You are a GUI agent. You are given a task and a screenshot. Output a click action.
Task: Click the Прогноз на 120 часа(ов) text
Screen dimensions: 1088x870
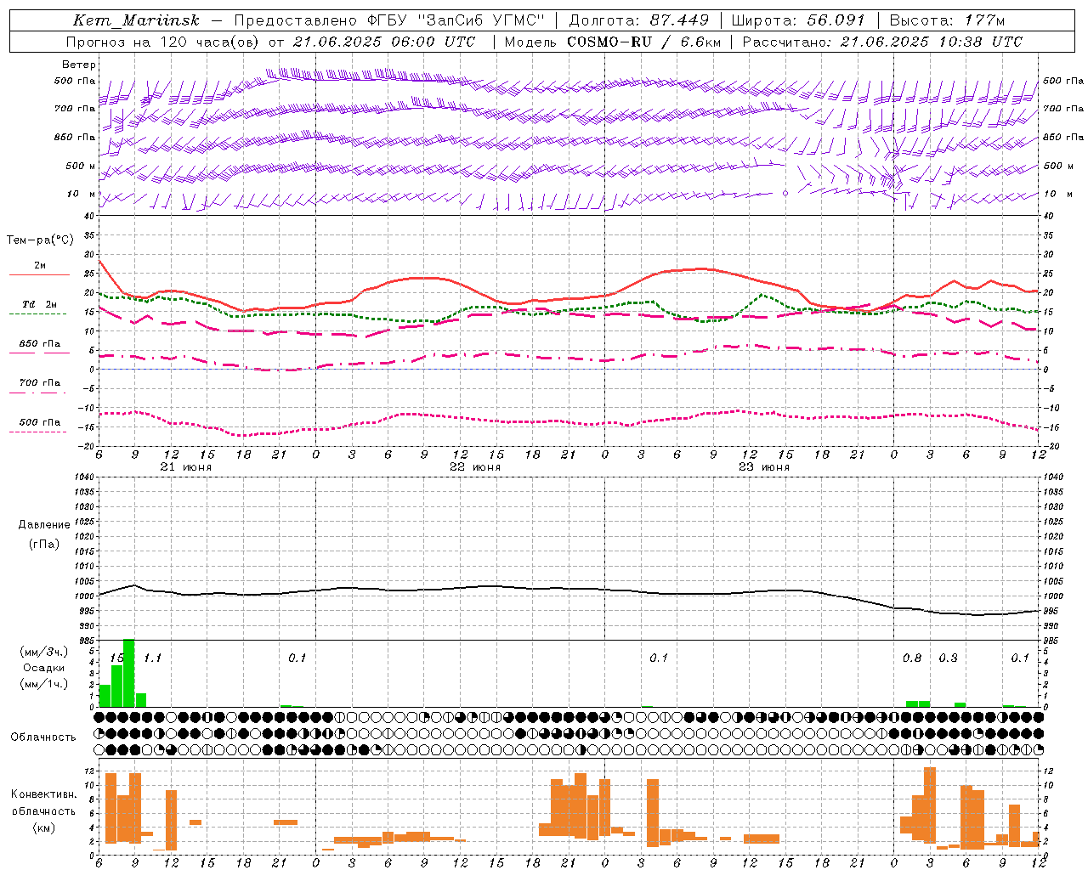coord(163,42)
